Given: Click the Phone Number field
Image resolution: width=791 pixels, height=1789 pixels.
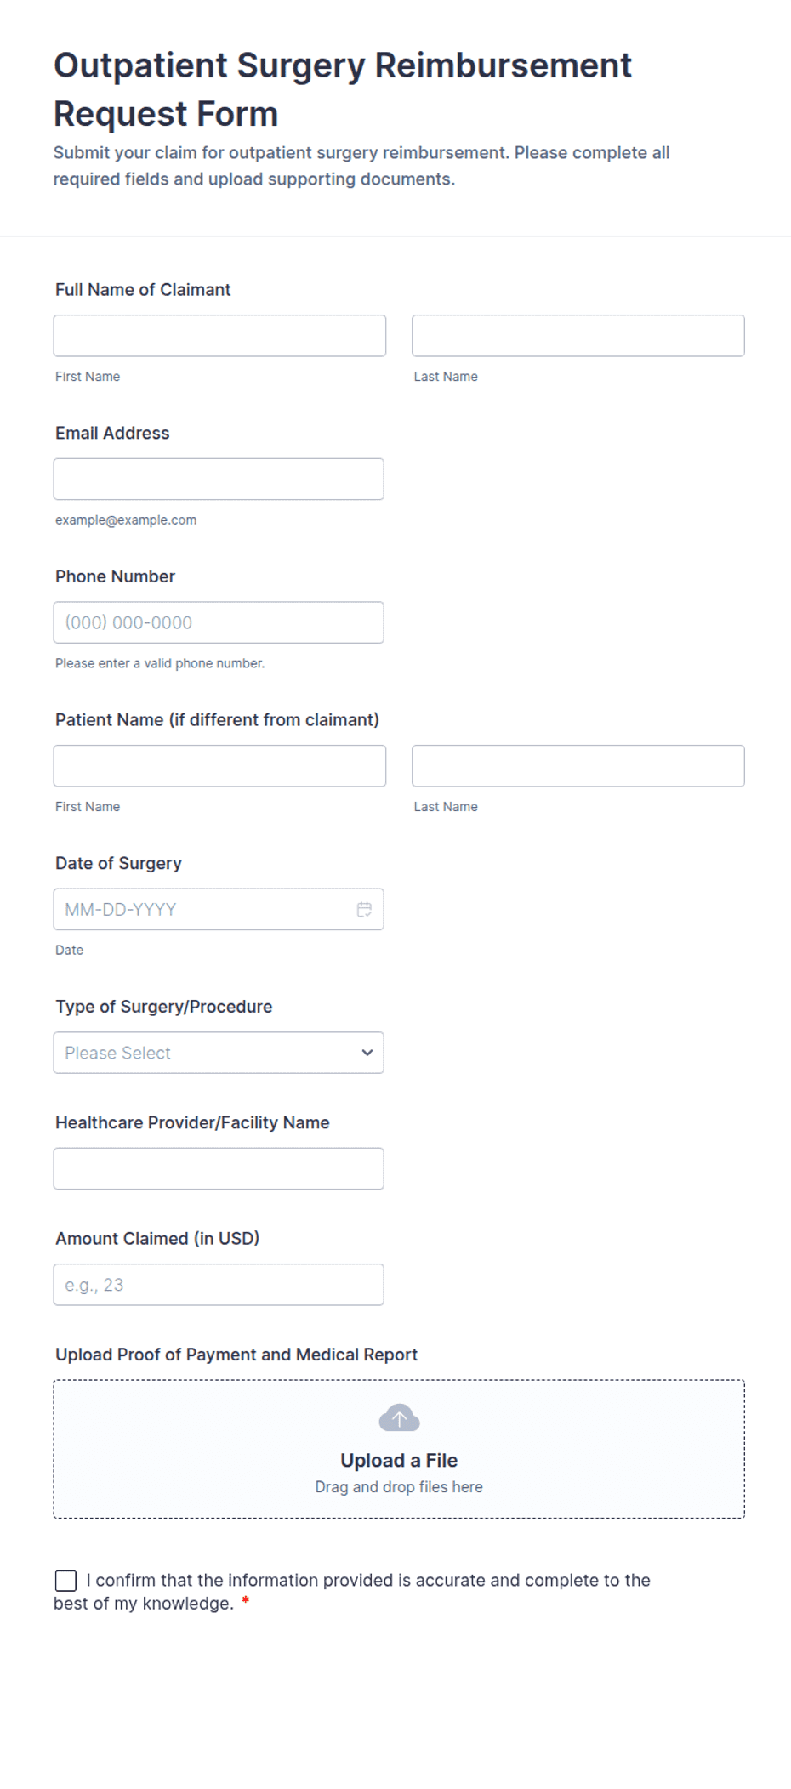Looking at the screenshot, I should (x=219, y=622).
